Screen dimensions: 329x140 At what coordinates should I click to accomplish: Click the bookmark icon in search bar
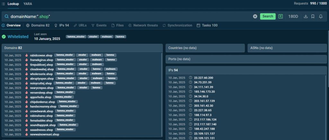coord(313,16)
